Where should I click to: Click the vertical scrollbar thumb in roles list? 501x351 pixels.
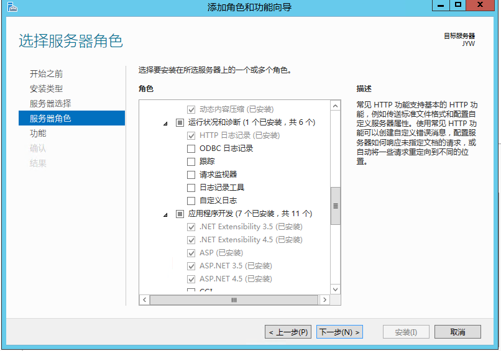[x=336, y=205]
